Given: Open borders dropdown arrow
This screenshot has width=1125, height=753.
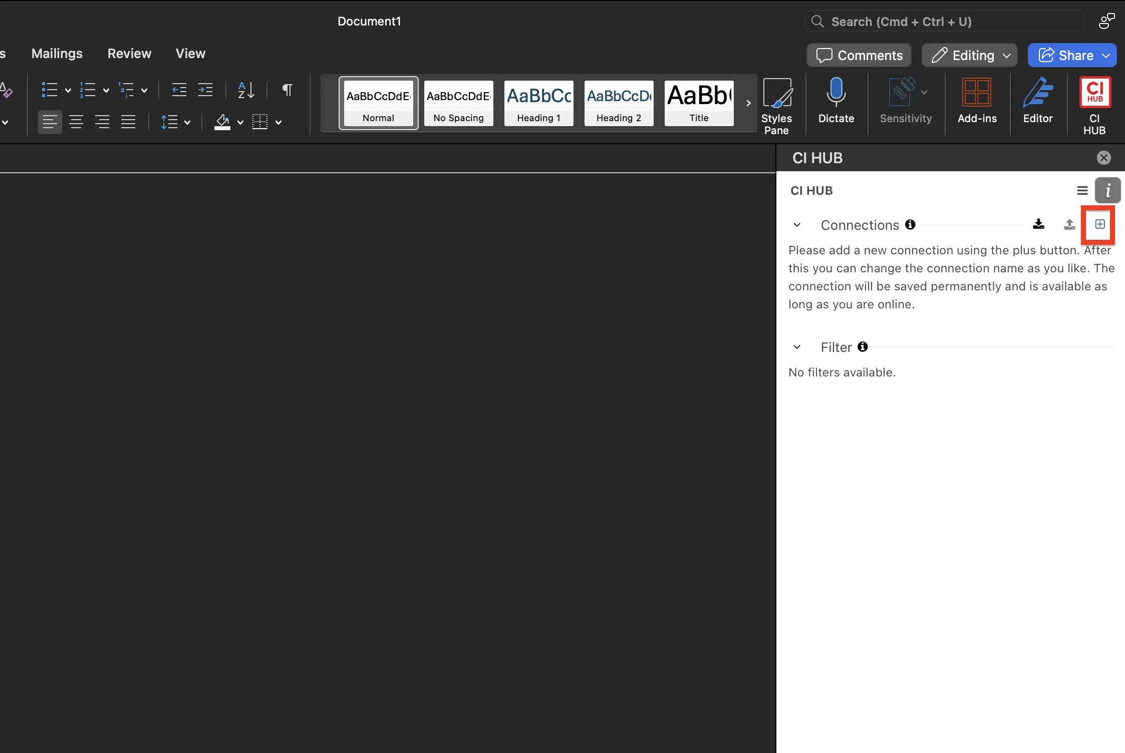Looking at the screenshot, I should point(278,123).
